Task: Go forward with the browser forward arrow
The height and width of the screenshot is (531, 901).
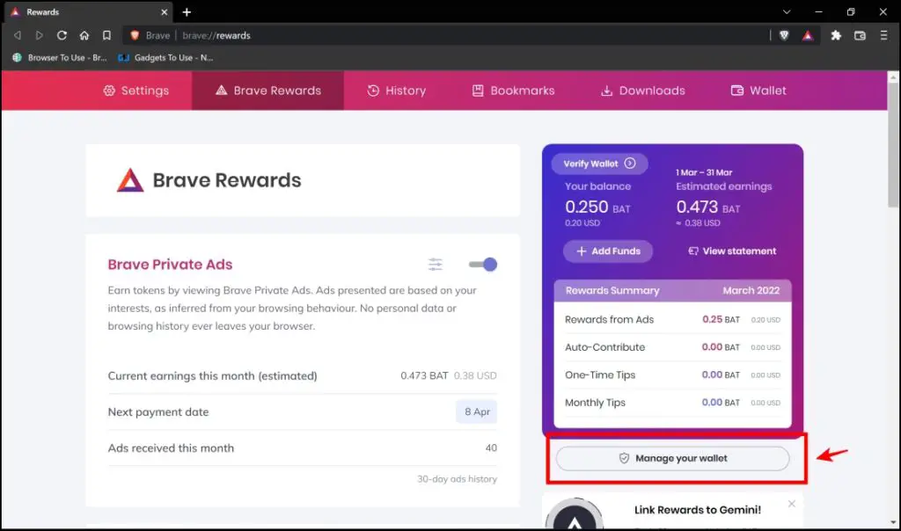Action: coord(39,35)
